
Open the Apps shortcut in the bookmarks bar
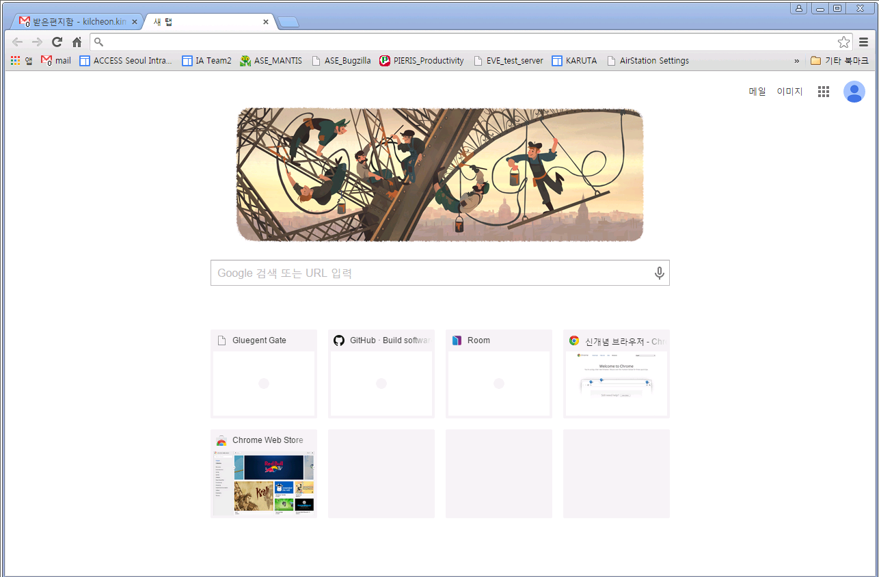click(22, 60)
